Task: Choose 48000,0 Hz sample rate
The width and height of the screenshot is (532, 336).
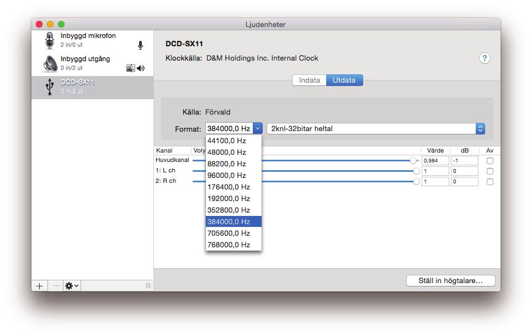Action: point(233,152)
